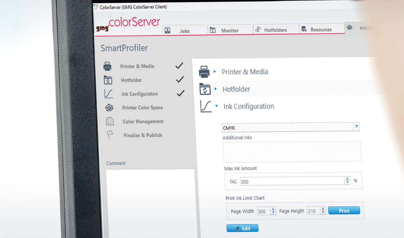The width and height of the screenshot is (404, 238).
Task: Decrease TAC with the down arrow
Action: point(347,183)
